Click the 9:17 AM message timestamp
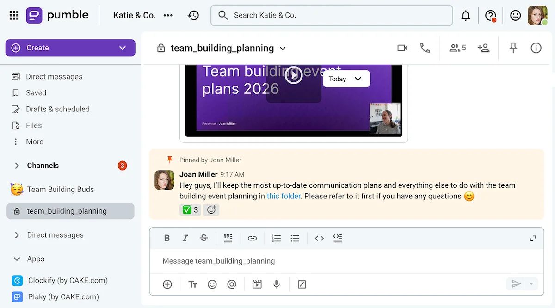555x308 pixels. point(232,175)
